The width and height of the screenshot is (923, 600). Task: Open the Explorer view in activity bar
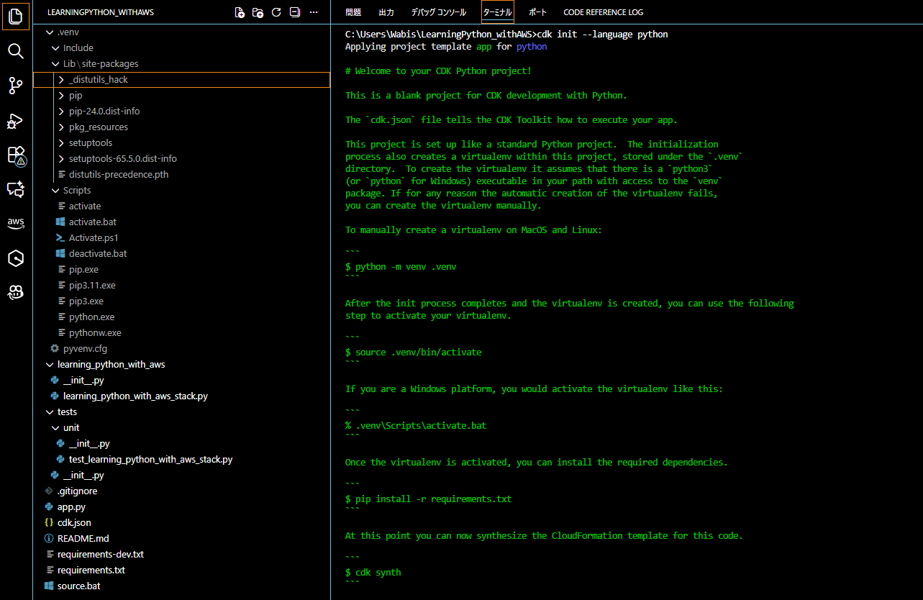(16, 16)
